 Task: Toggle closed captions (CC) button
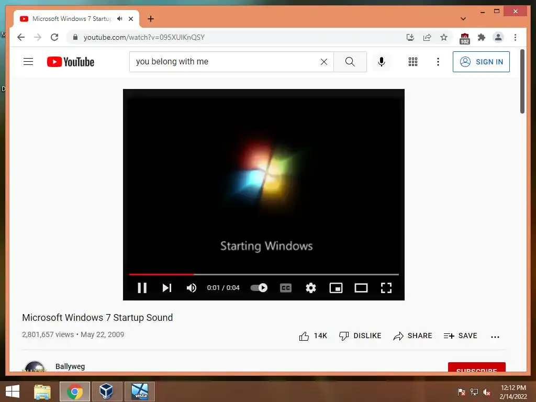(286, 288)
